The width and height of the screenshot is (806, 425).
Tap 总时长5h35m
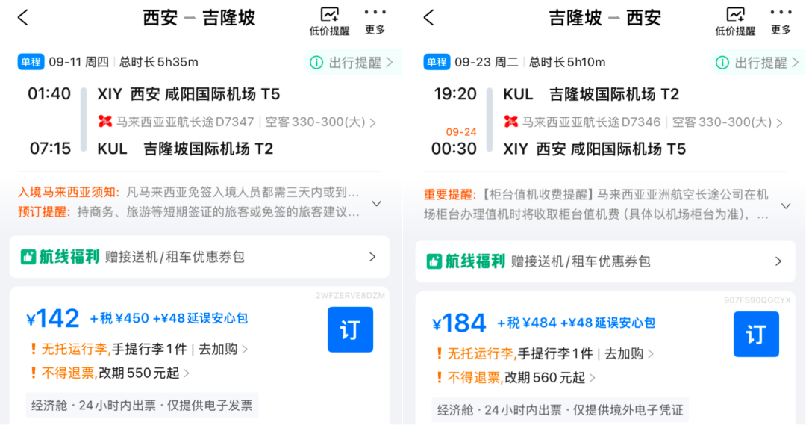coord(159,62)
